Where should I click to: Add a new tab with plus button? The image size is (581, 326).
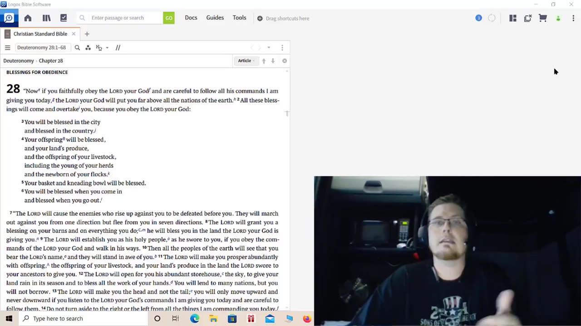[87, 34]
